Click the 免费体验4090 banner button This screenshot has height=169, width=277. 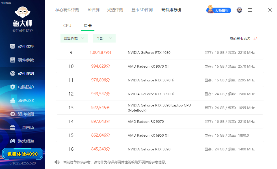click(23, 154)
